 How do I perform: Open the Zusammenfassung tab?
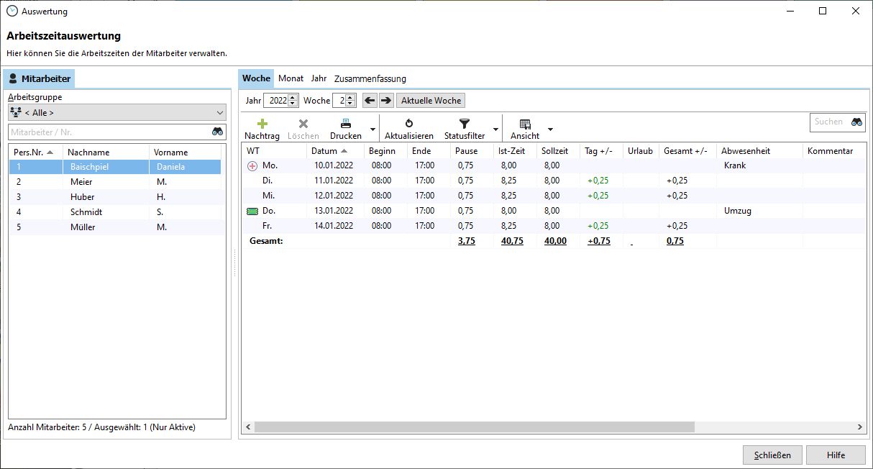click(x=370, y=78)
